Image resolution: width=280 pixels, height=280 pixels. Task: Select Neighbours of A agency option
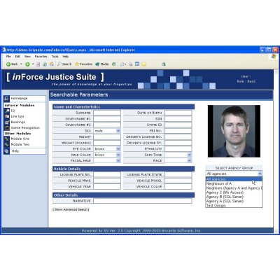tap(234, 183)
